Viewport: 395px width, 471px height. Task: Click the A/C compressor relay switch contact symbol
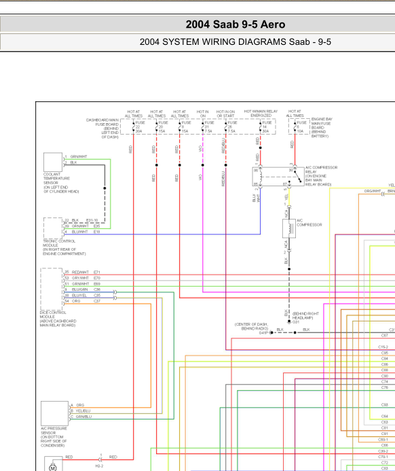297,176
